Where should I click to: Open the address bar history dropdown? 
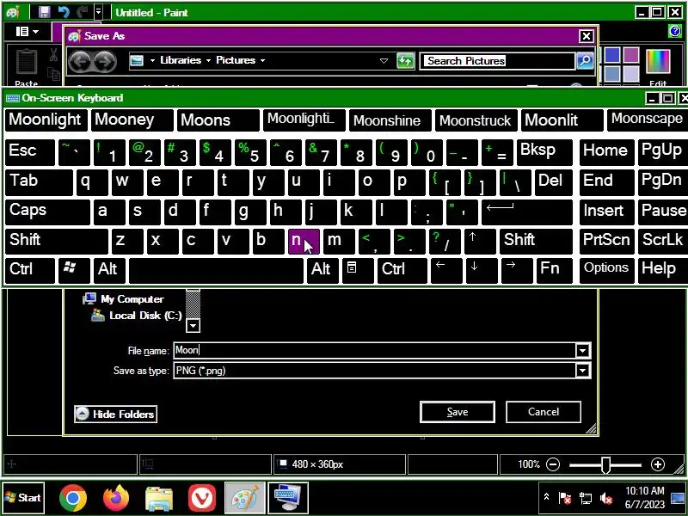[x=384, y=61]
